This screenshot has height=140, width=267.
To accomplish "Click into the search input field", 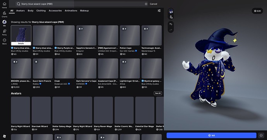I will coord(82,4).
